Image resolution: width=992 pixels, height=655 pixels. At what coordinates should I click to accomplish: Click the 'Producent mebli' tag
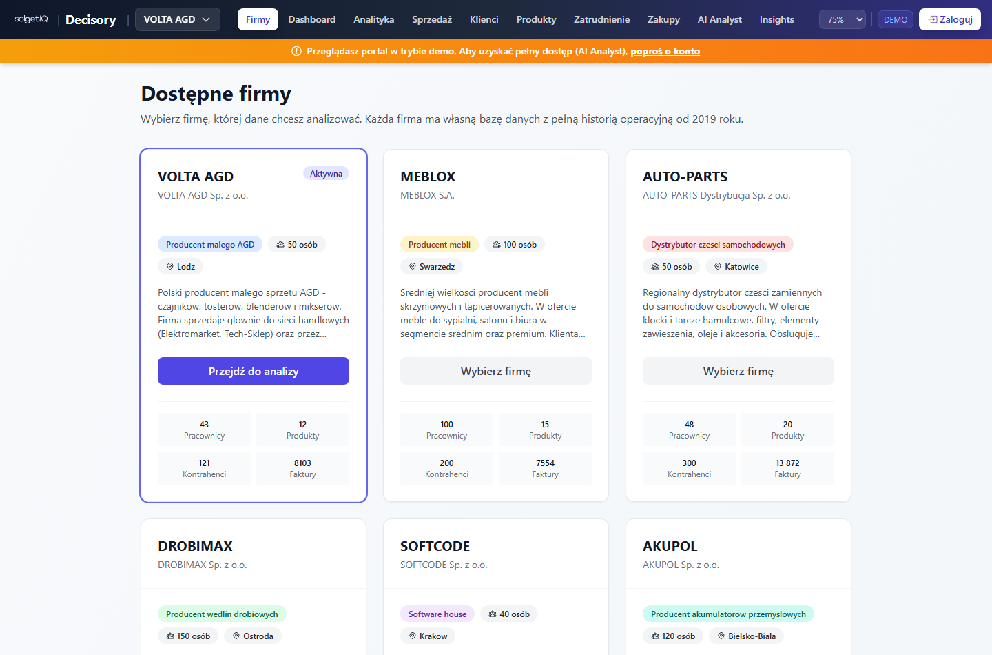pyautogui.click(x=440, y=245)
